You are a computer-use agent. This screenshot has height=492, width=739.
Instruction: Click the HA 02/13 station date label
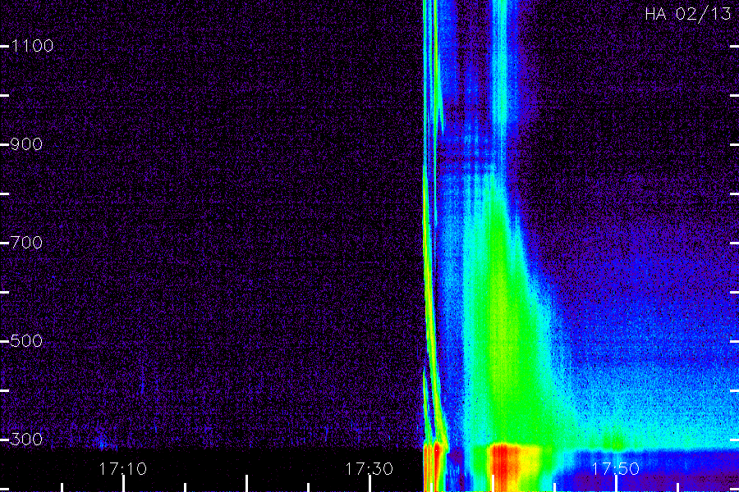(687, 14)
